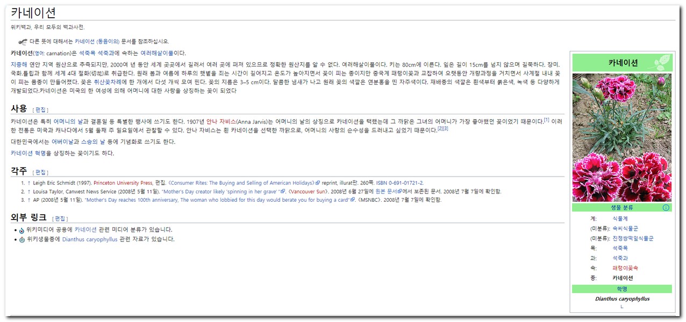Screen dimensions: 686x322
Task: Open the carnation flower photo in infobox
Action: tap(621, 138)
